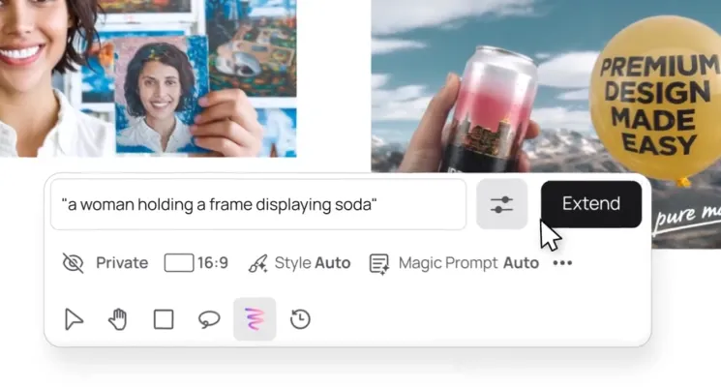
Task: Open the three-dot more options menu
Action: (x=562, y=263)
